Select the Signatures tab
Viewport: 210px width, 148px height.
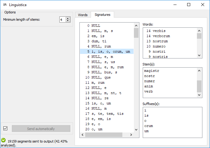point(103,15)
